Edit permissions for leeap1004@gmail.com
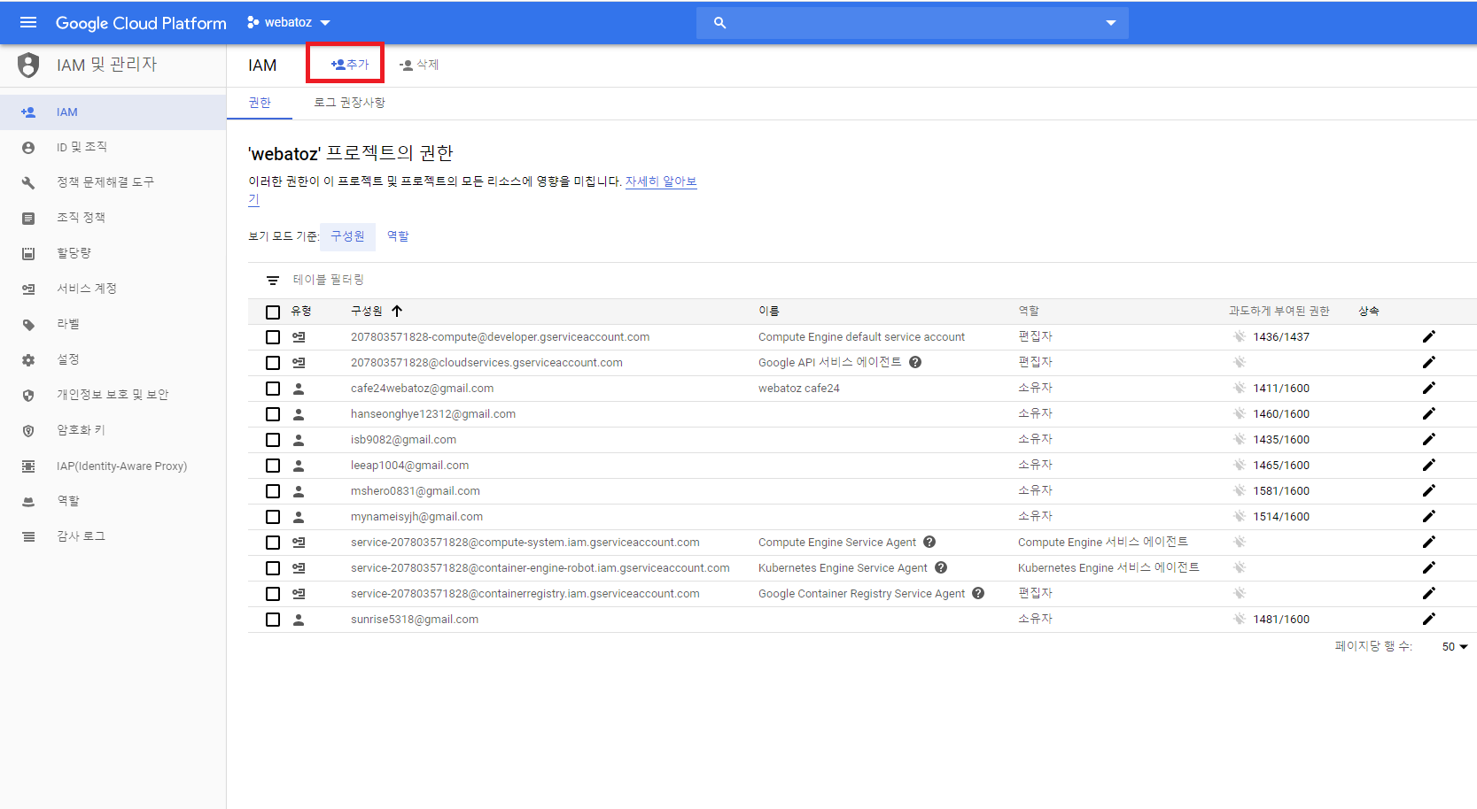The height and width of the screenshot is (809, 1477). coord(1428,465)
